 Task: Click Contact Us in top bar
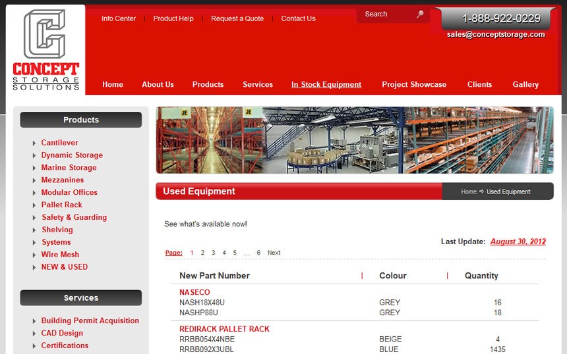point(298,18)
